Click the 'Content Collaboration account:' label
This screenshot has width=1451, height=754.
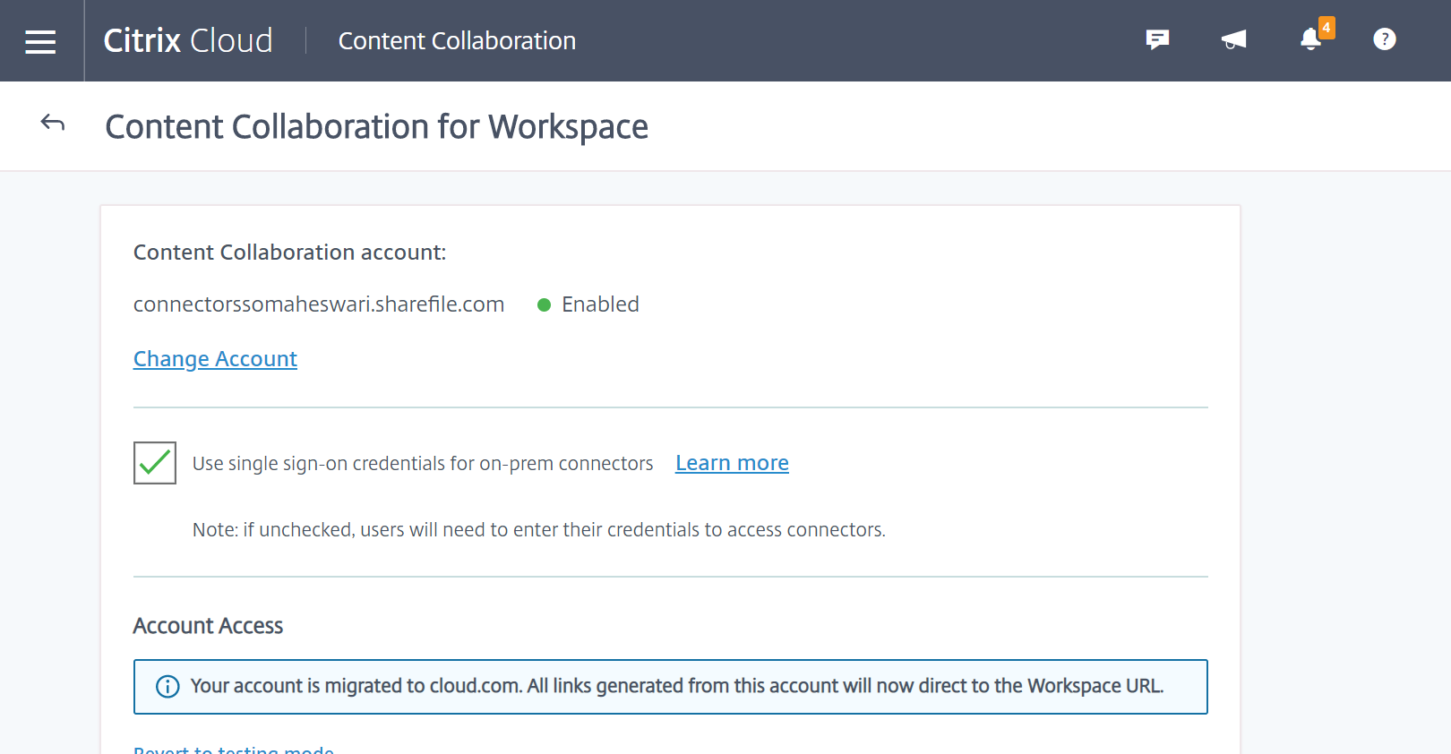[289, 253]
